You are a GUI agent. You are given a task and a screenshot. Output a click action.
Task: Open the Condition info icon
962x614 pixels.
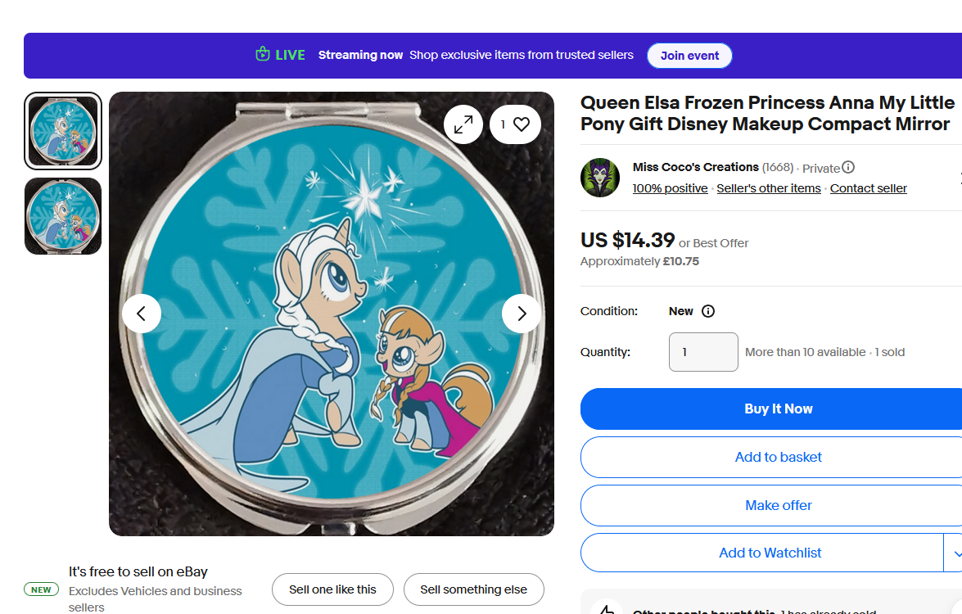708,311
